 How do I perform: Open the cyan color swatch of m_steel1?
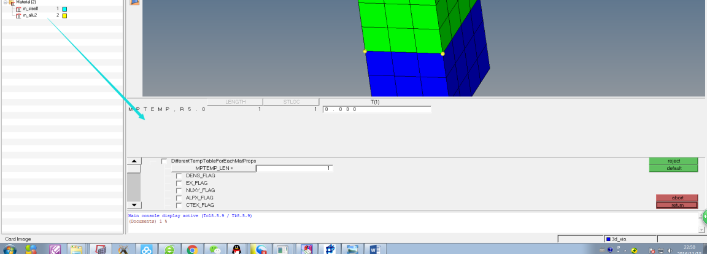[64, 9]
